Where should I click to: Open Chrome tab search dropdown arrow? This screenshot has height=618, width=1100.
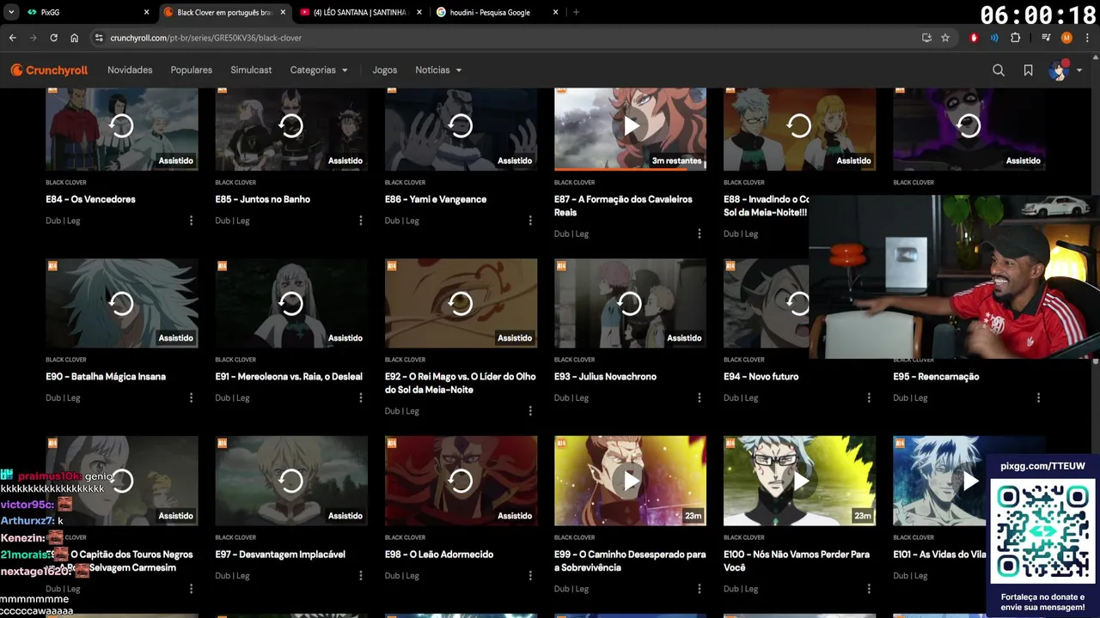(x=11, y=12)
